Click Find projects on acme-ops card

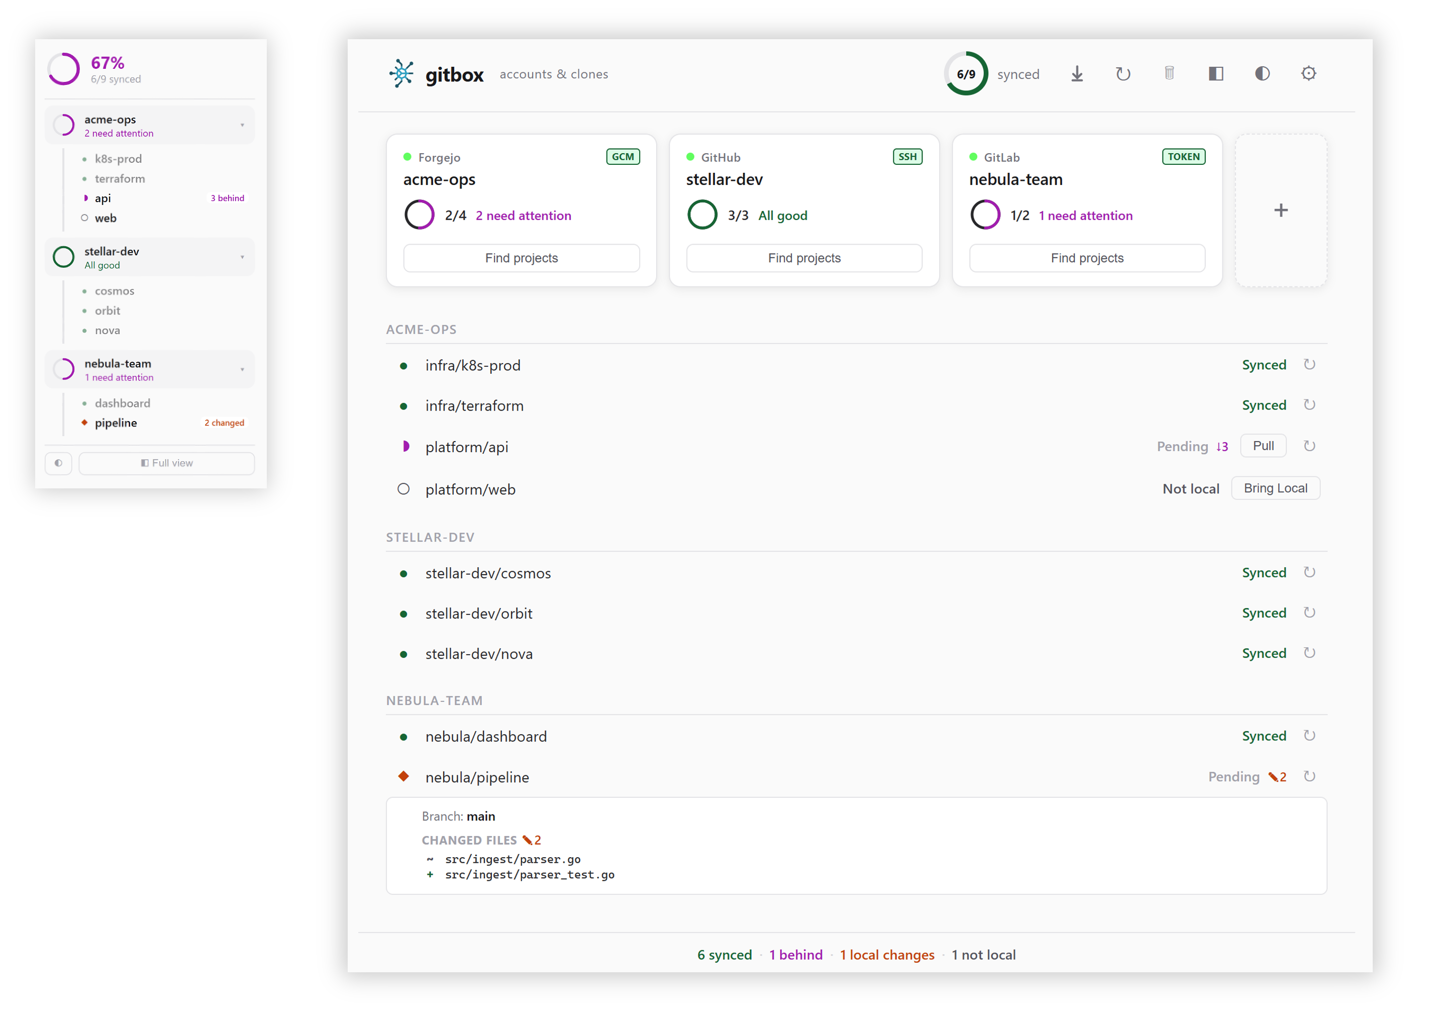(x=522, y=258)
